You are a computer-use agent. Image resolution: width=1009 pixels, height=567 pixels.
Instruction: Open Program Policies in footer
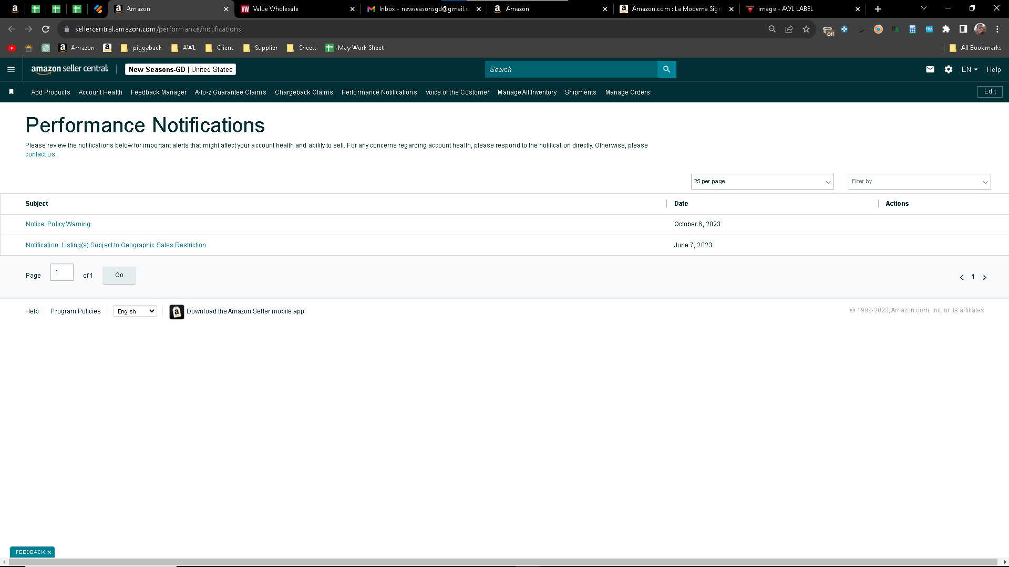tap(76, 311)
